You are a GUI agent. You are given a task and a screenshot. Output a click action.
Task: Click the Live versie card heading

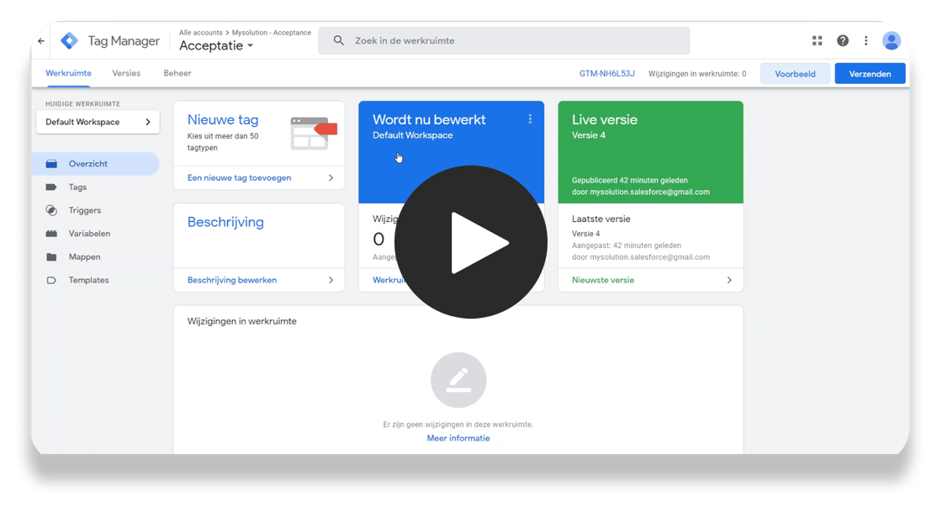click(x=605, y=119)
